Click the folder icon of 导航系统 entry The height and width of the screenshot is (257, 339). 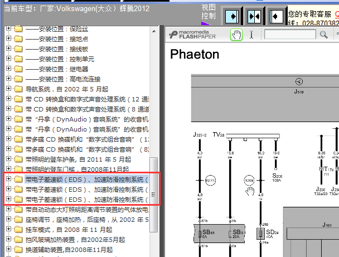(x=18, y=89)
